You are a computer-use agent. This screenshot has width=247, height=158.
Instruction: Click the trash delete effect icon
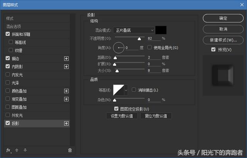[70, 150]
